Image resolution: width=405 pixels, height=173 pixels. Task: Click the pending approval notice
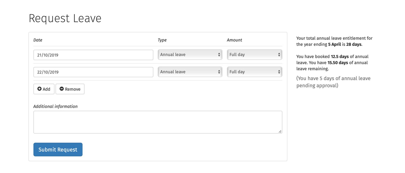(333, 82)
